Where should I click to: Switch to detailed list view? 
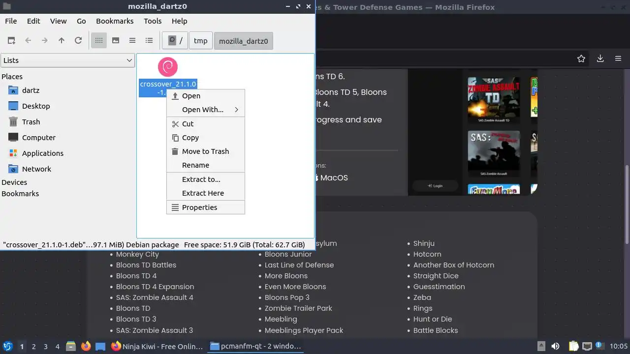pyautogui.click(x=149, y=41)
